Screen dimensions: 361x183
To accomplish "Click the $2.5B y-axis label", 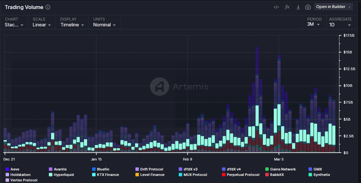I will 348,136.
